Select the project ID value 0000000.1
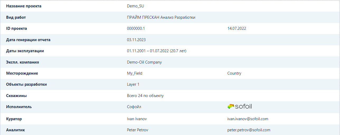Image resolution: width=340 pixels, height=135 pixels. [136, 28]
